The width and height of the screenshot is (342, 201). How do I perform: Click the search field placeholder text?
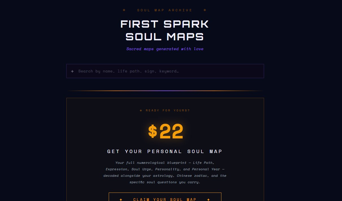[128, 71]
